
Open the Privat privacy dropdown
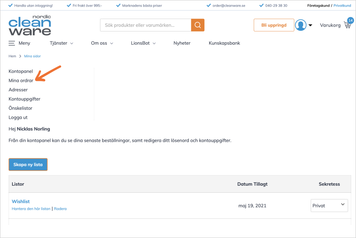[329, 206]
